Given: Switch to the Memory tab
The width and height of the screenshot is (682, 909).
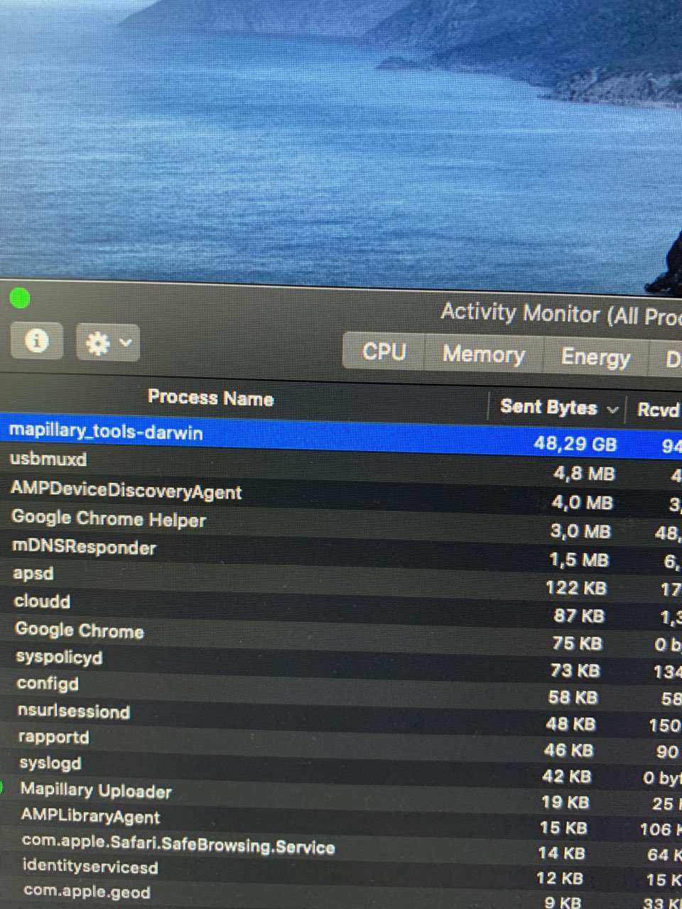Looking at the screenshot, I should 484,354.
